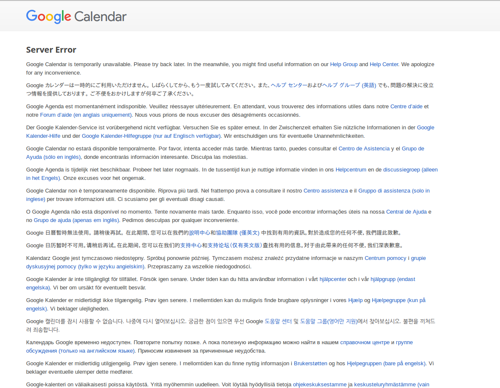Open the Spanish Centro de Asistencia link
500x388 pixels.
point(364,149)
